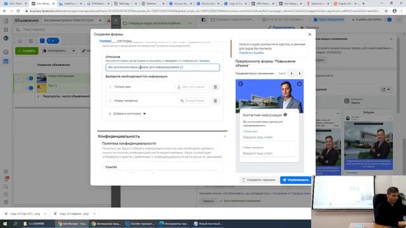Toggle status switch of Тест 3 ad

tap(30, 88)
